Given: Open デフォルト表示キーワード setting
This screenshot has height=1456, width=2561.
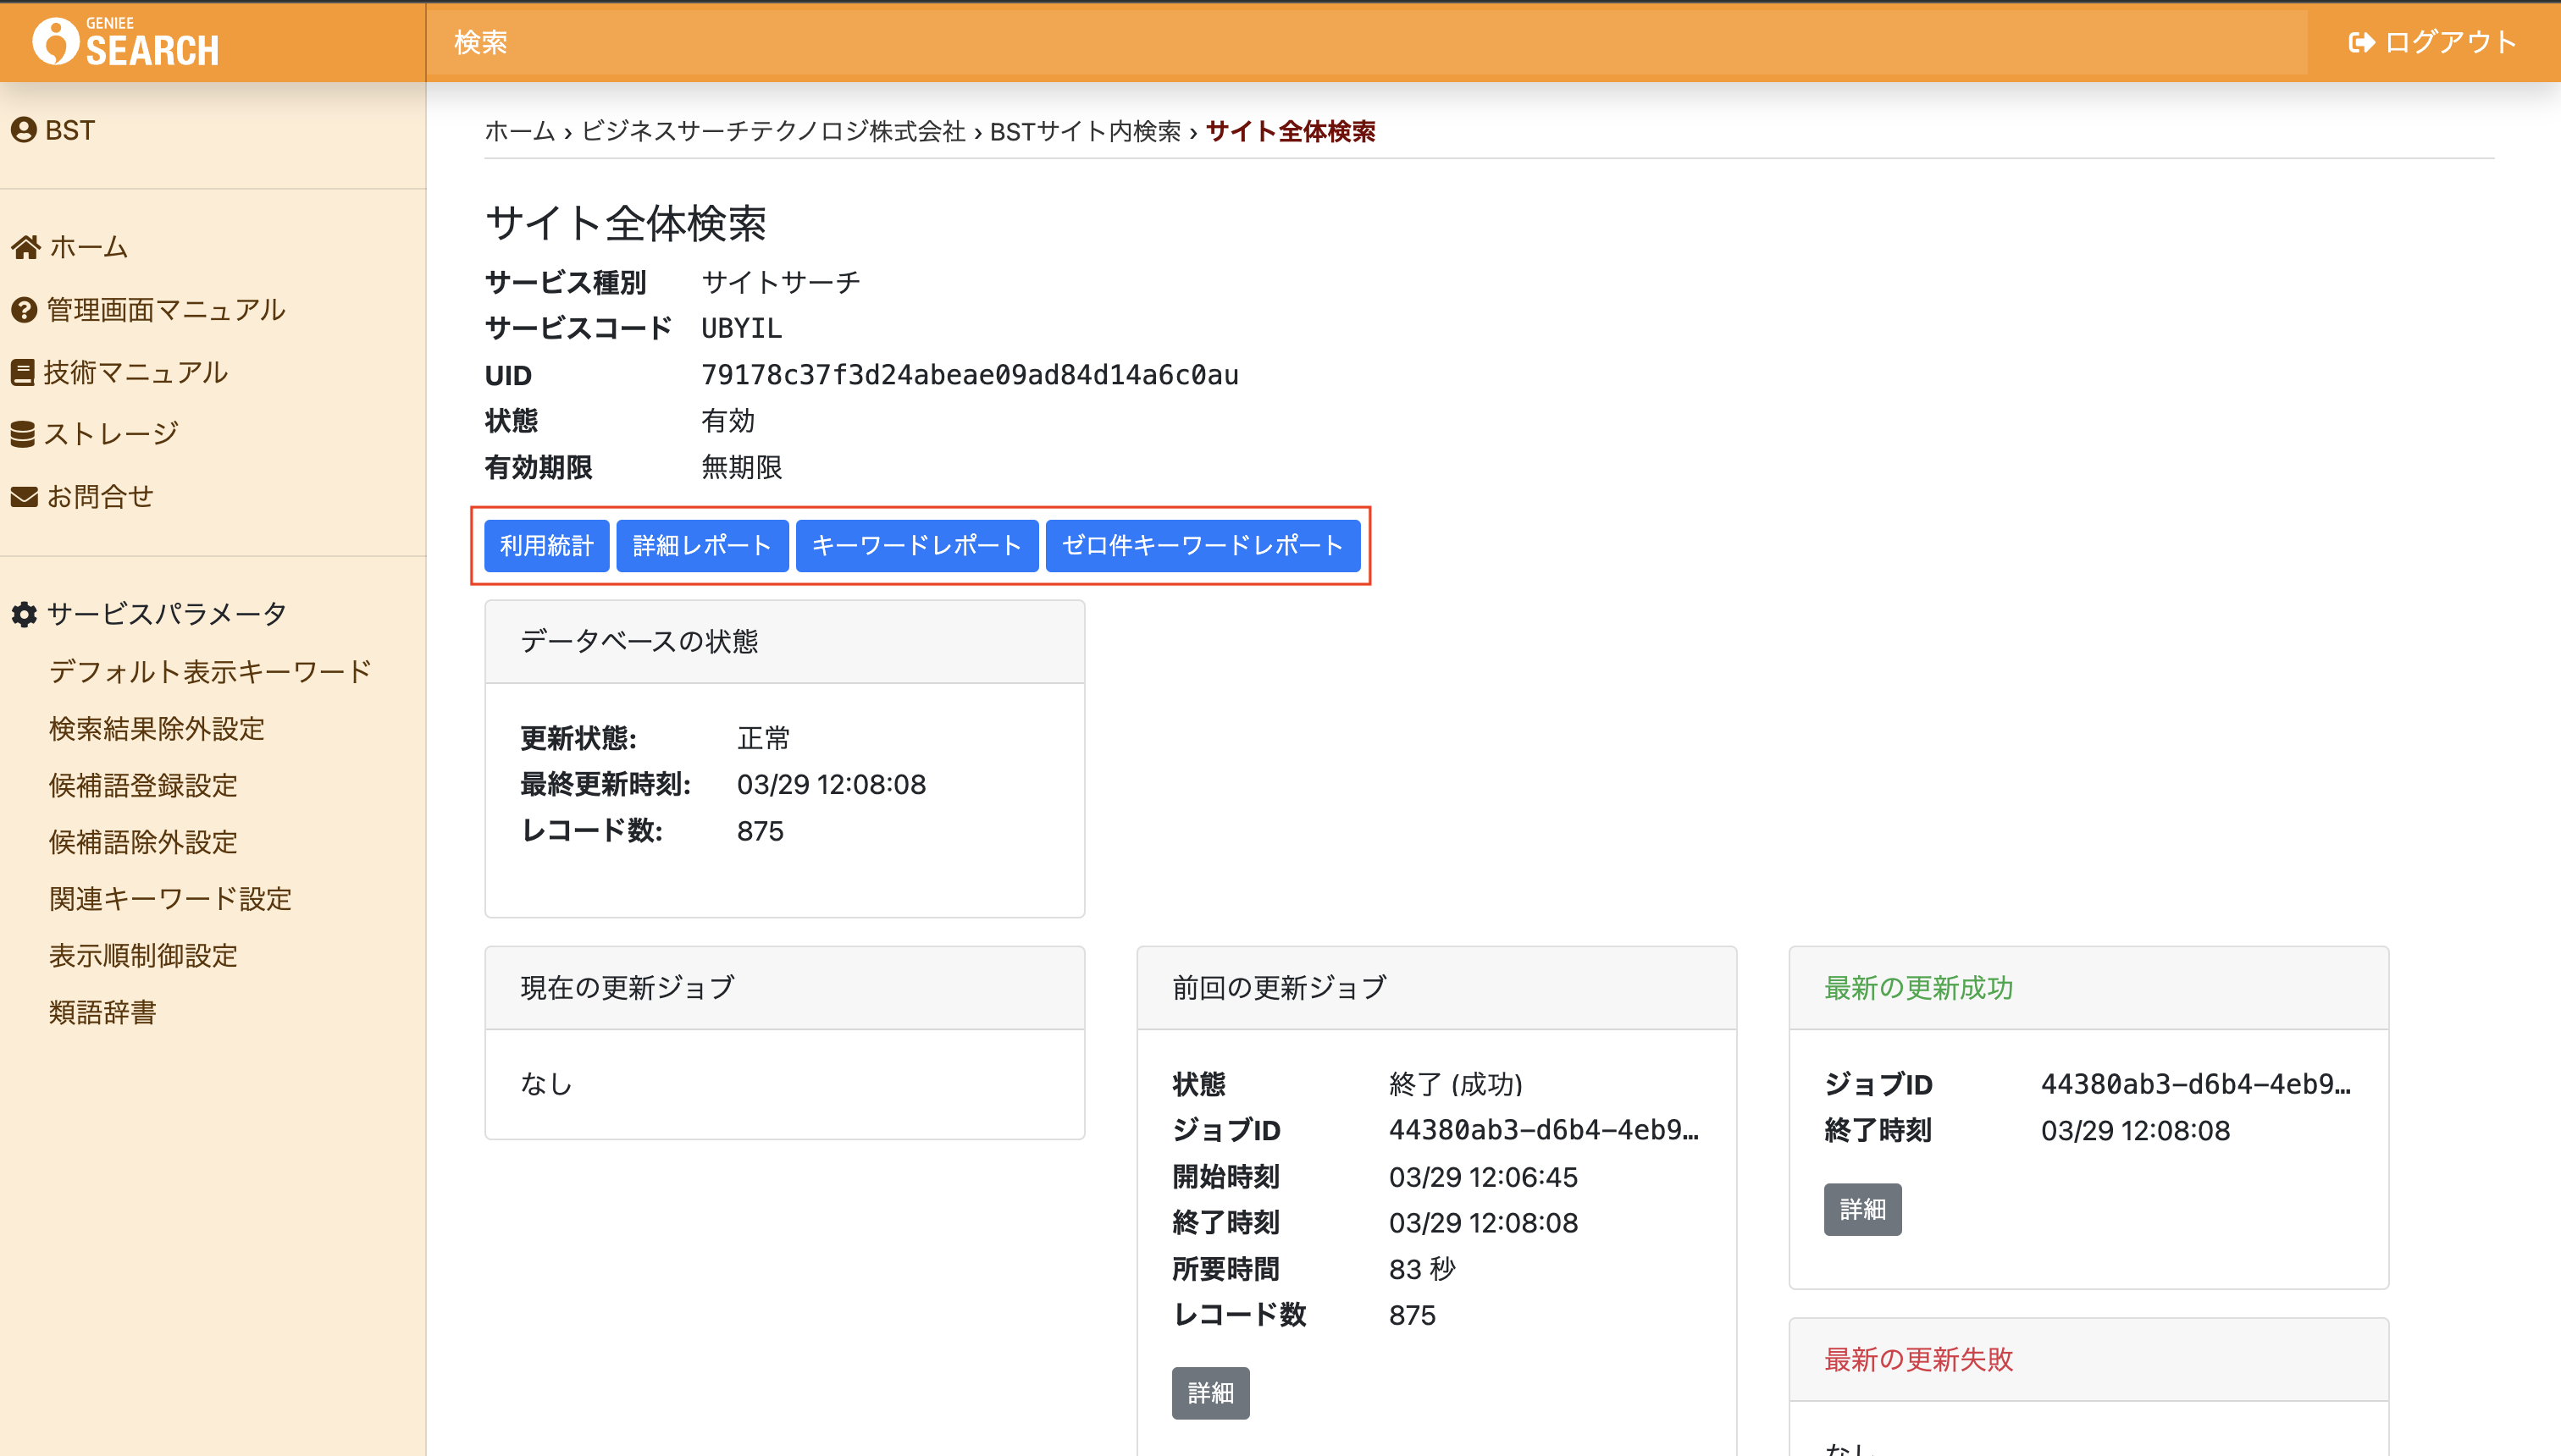Looking at the screenshot, I should pos(210,671).
